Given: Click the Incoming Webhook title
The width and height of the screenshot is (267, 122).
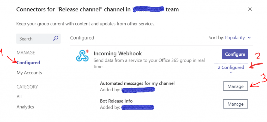Looking at the screenshot, I should coord(118,54).
